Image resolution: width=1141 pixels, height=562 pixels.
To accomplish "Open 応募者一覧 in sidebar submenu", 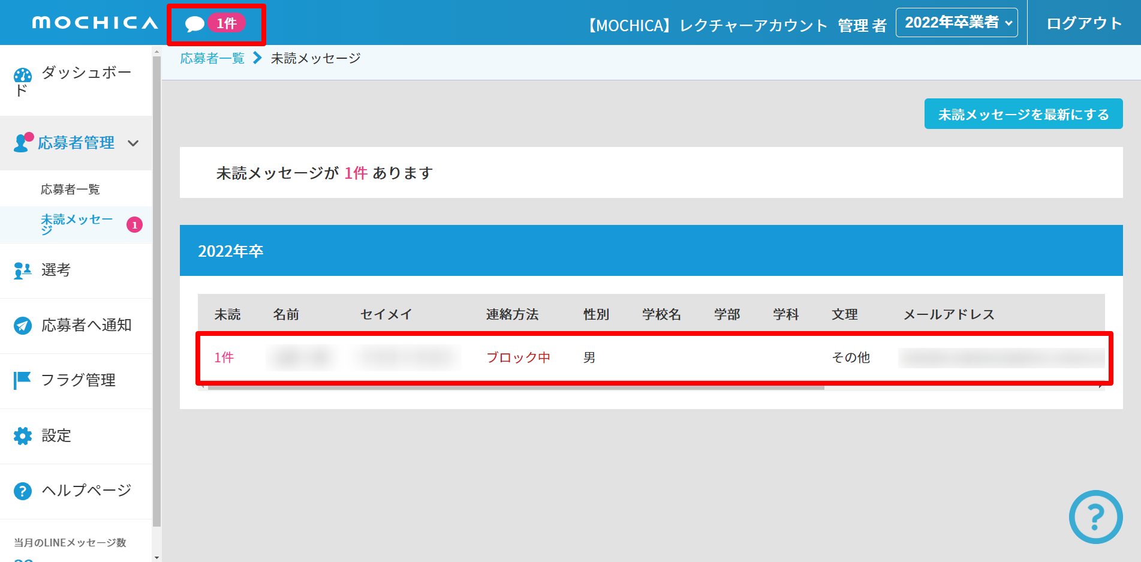I will tap(70, 190).
